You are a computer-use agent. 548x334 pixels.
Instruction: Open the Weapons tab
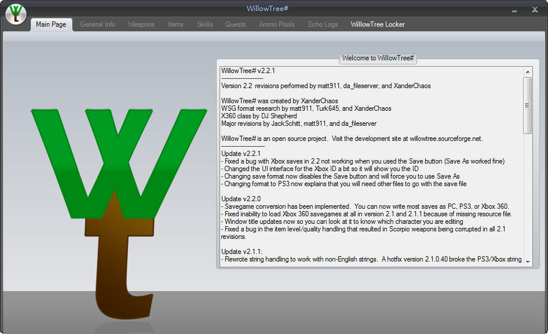(x=141, y=24)
